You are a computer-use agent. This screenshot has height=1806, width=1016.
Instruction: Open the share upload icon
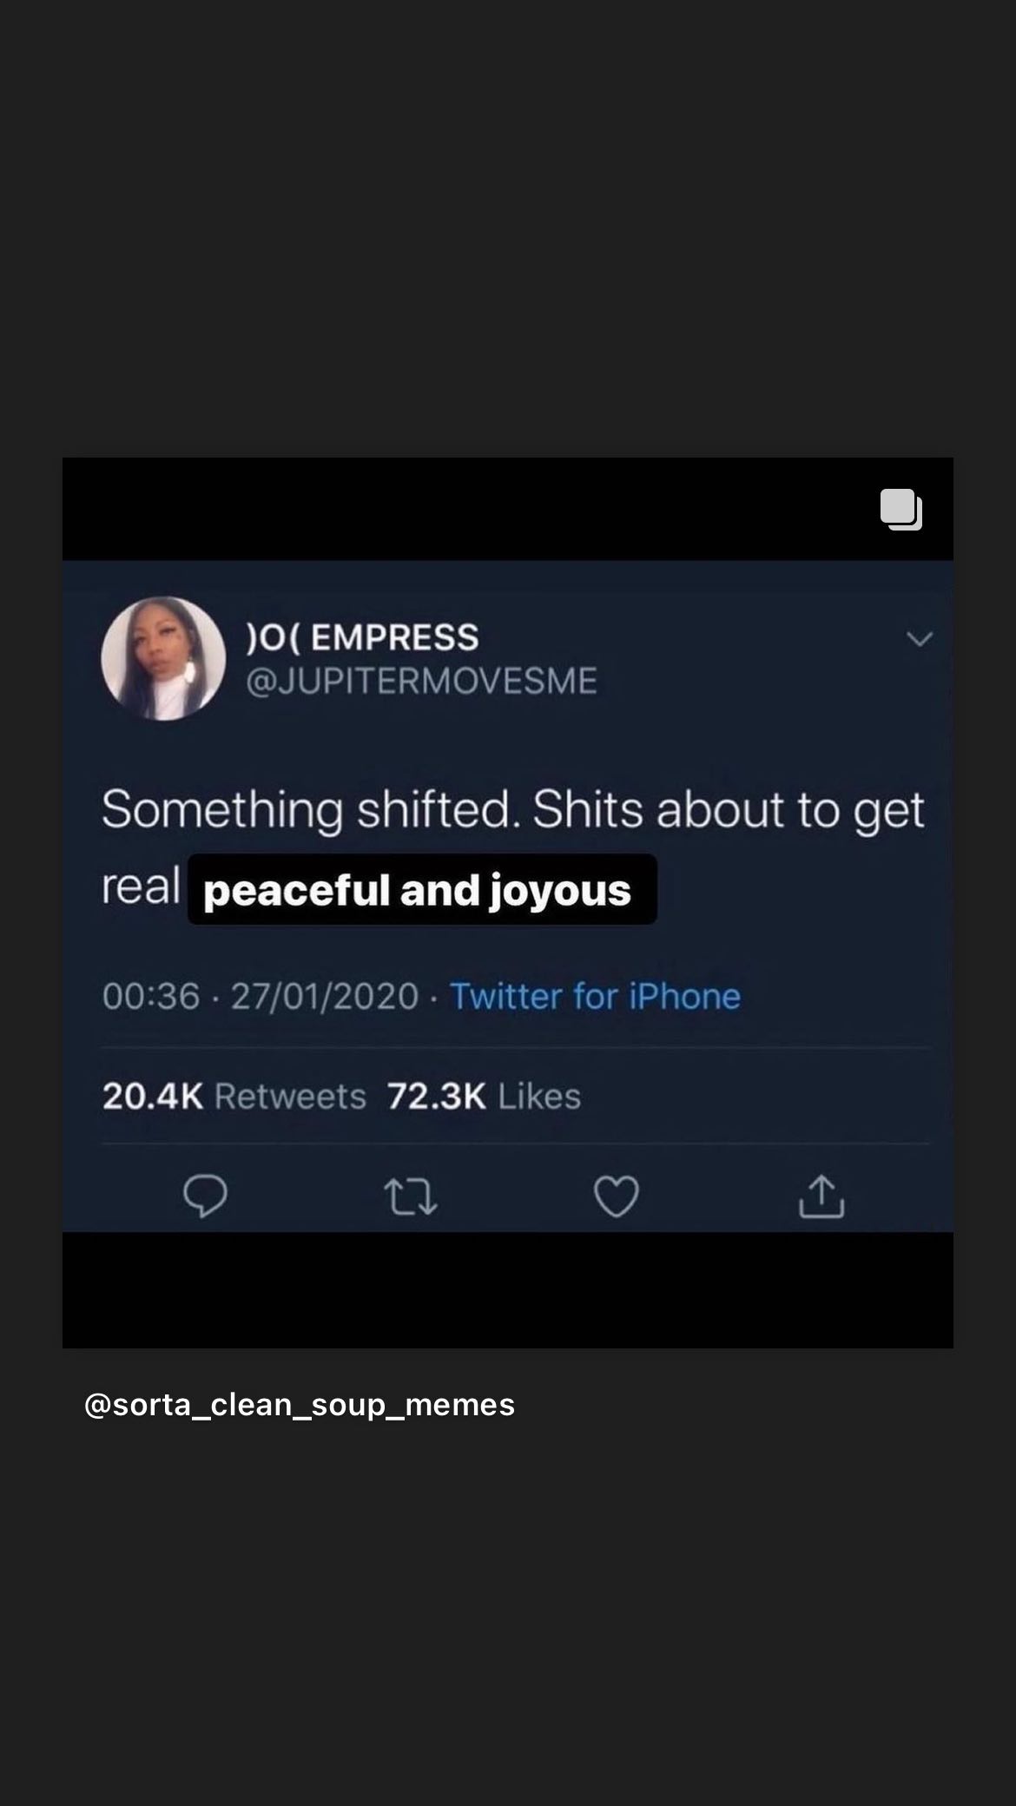pyautogui.click(x=821, y=1196)
